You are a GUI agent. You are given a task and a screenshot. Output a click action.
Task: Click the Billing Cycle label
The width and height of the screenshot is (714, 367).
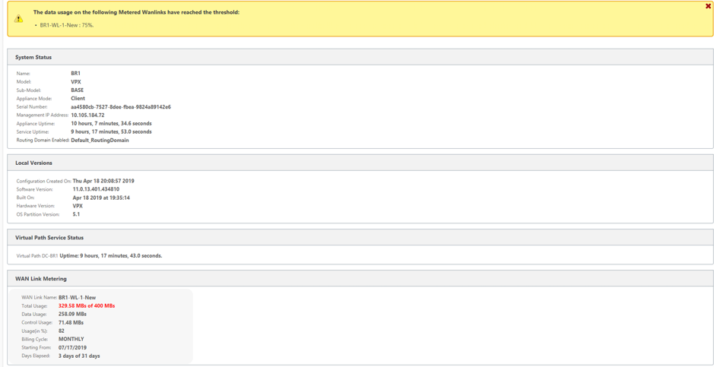click(35, 339)
